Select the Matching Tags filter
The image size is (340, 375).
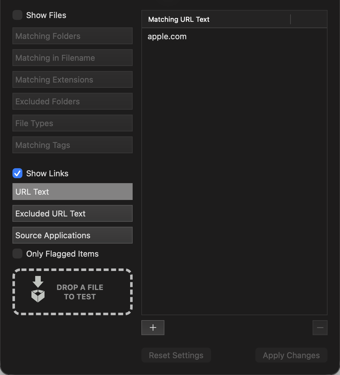pyautogui.click(x=73, y=145)
